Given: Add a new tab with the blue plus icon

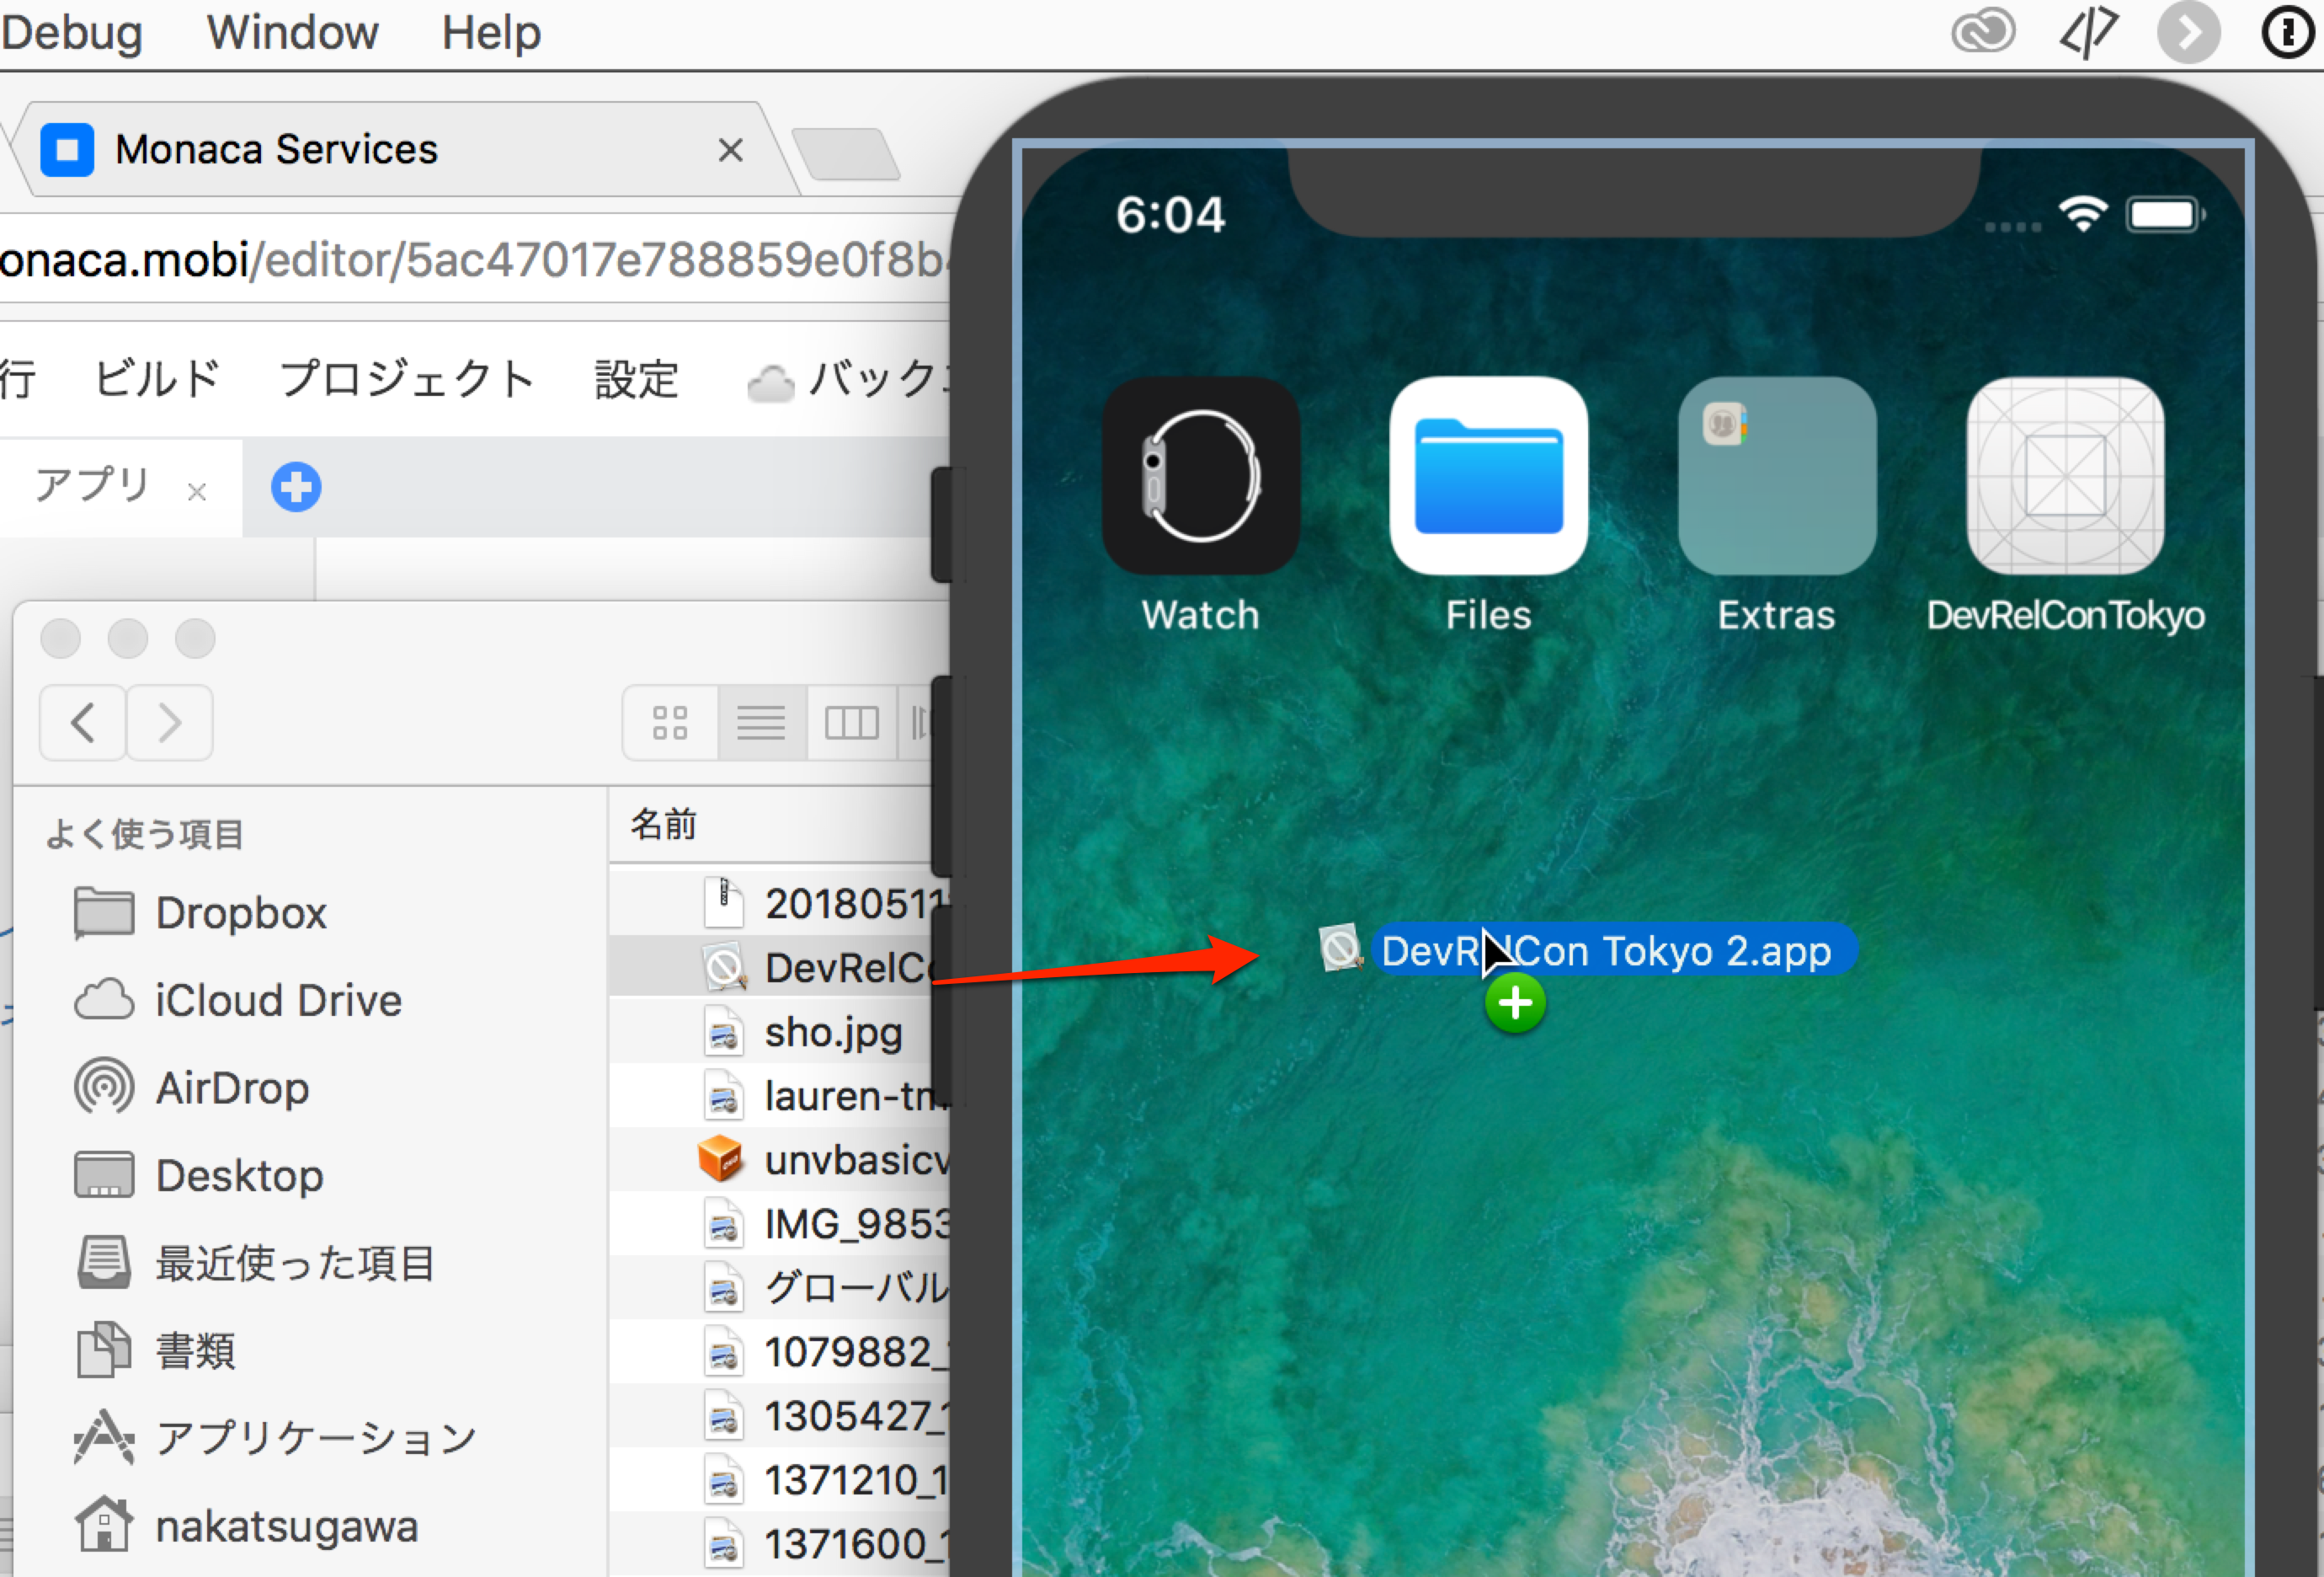Looking at the screenshot, I should pos(296,487).
